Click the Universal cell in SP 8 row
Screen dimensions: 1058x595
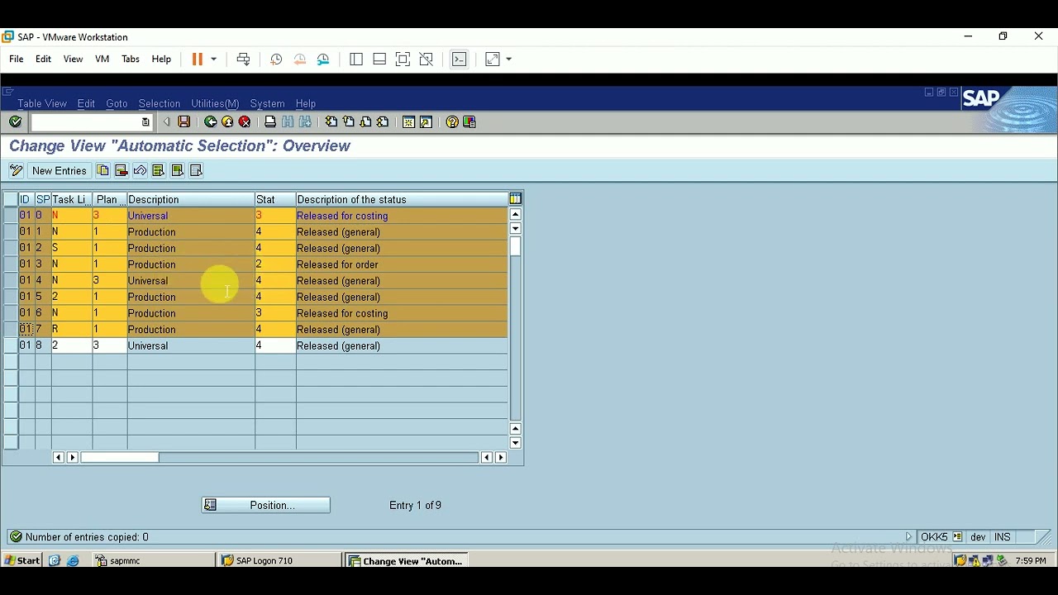coord(191,345)
